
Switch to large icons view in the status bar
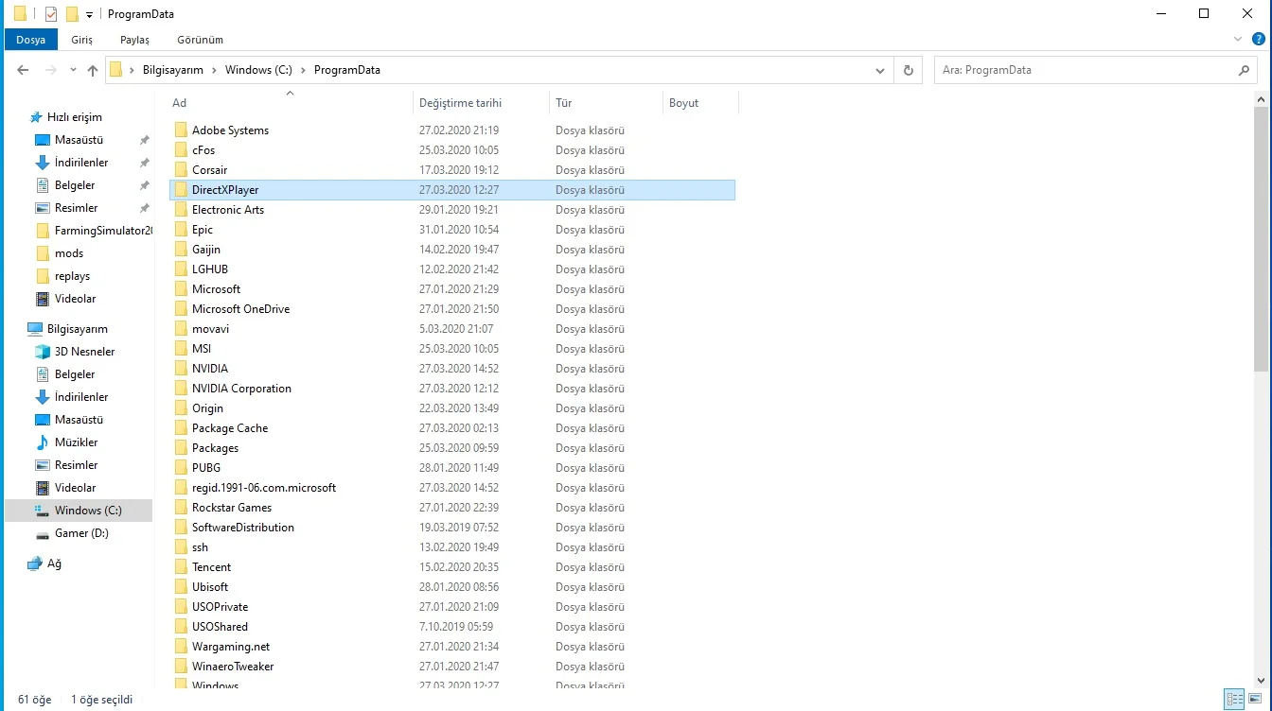1255,700
